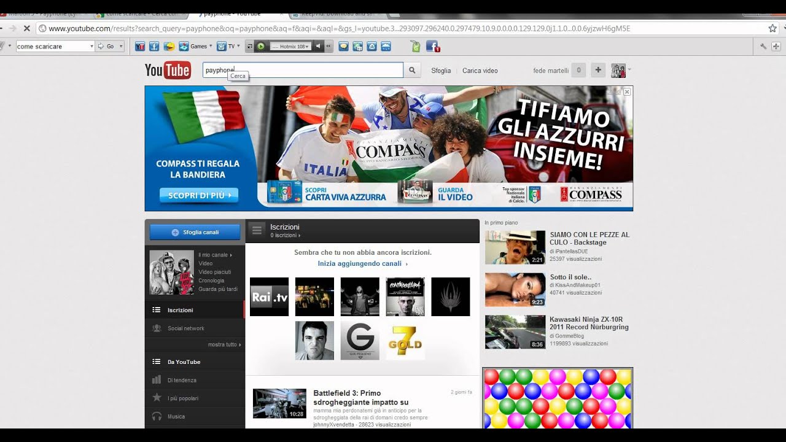This screenshot has width=786, height=442.
Task: Click the YouTube search magnifier button
Action: pos(412,71)
